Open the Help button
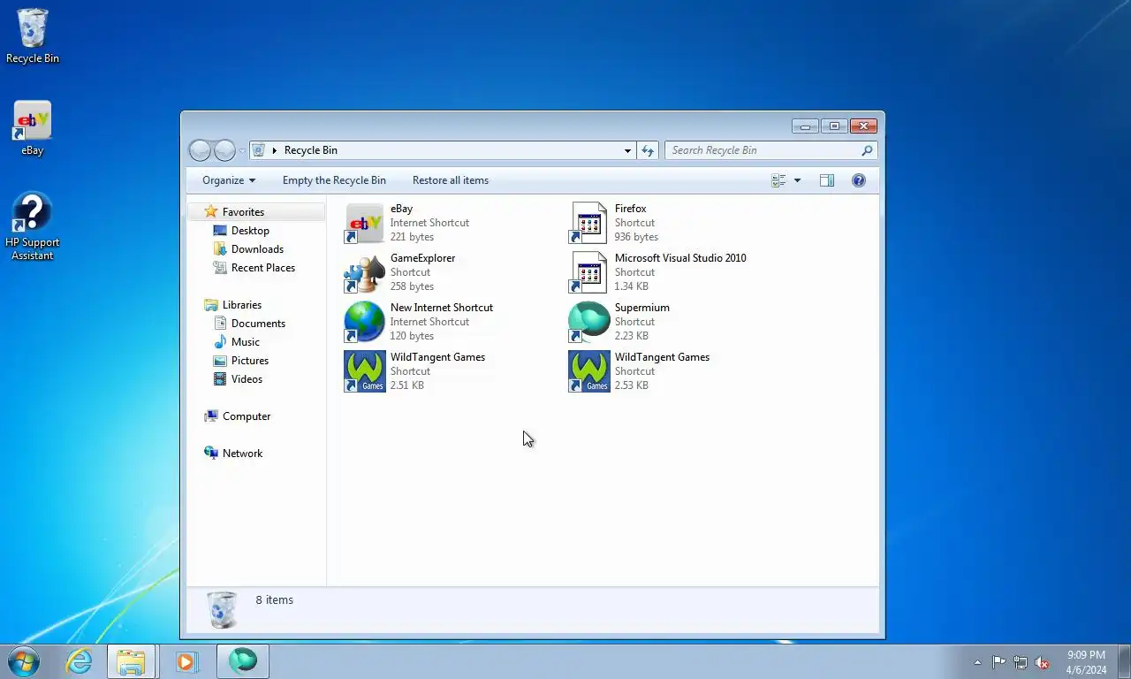Screen dimensions: 1131x679 tap(859, 180)
